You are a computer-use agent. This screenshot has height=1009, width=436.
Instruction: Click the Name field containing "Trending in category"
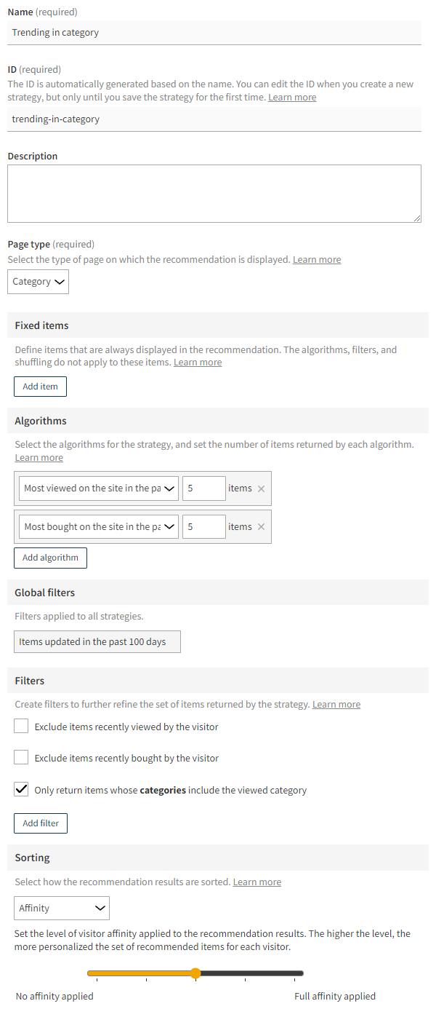214,32
